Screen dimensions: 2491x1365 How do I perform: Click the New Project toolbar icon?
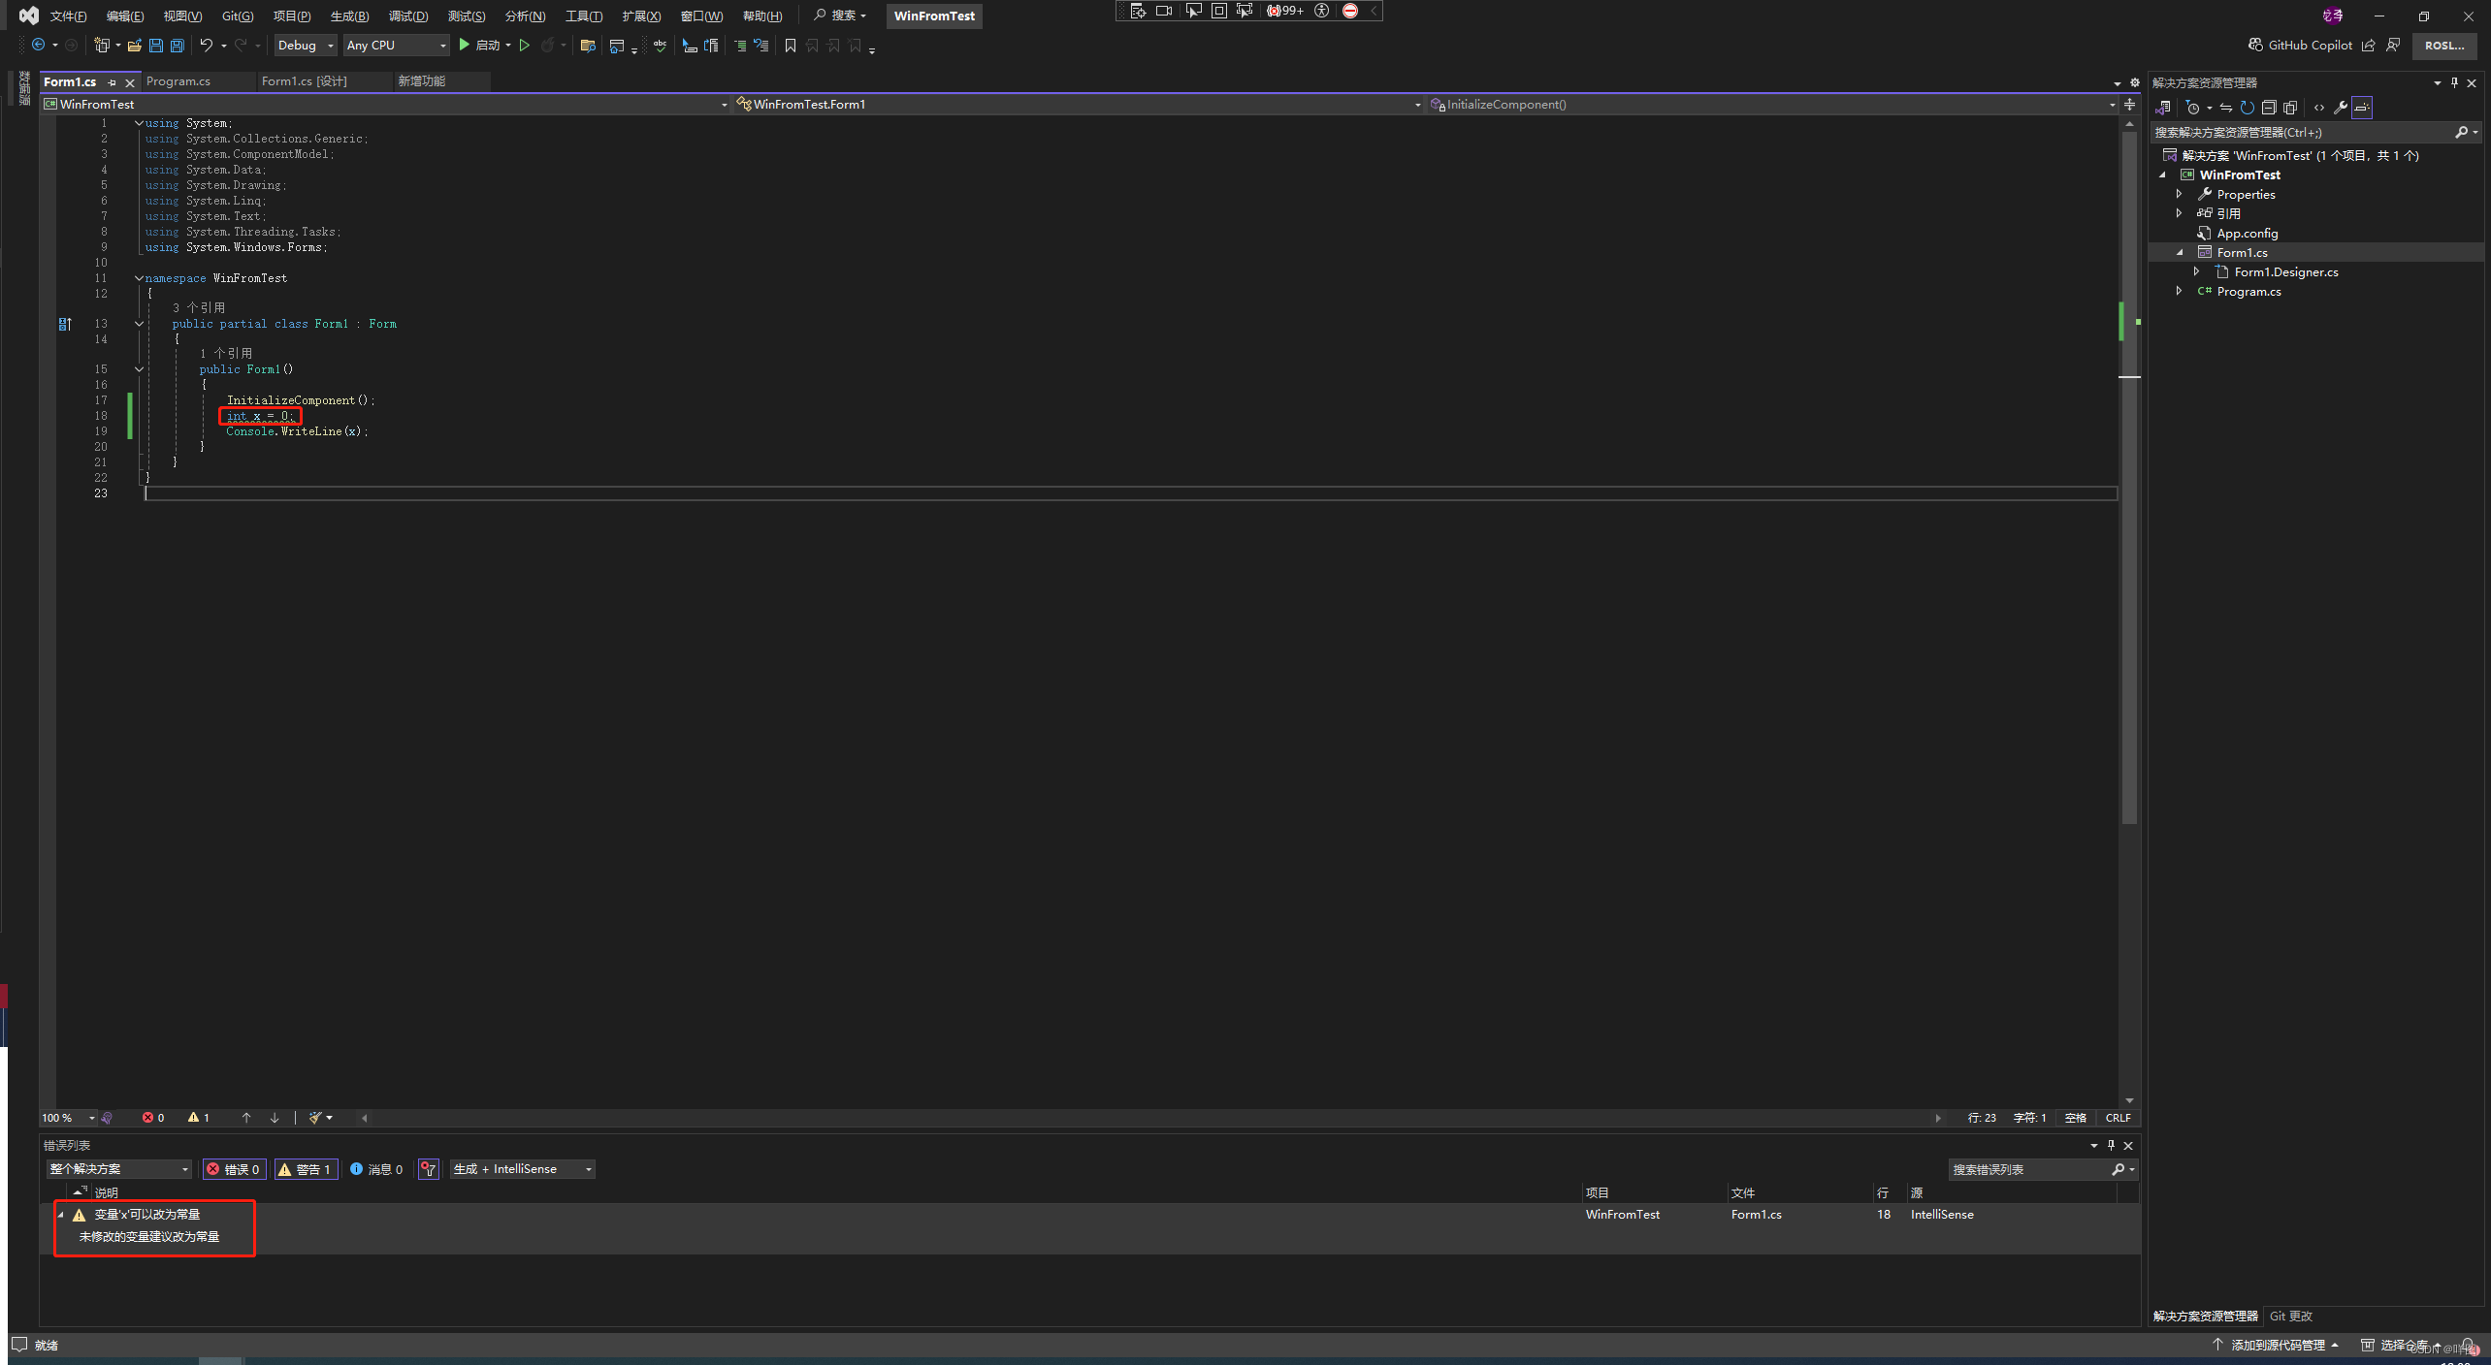(x=102, y=46)
